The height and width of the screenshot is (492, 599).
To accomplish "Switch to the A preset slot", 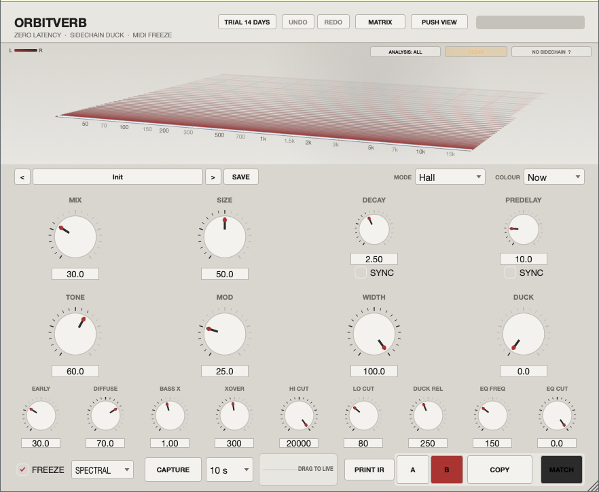I will [x=413, y=470].
